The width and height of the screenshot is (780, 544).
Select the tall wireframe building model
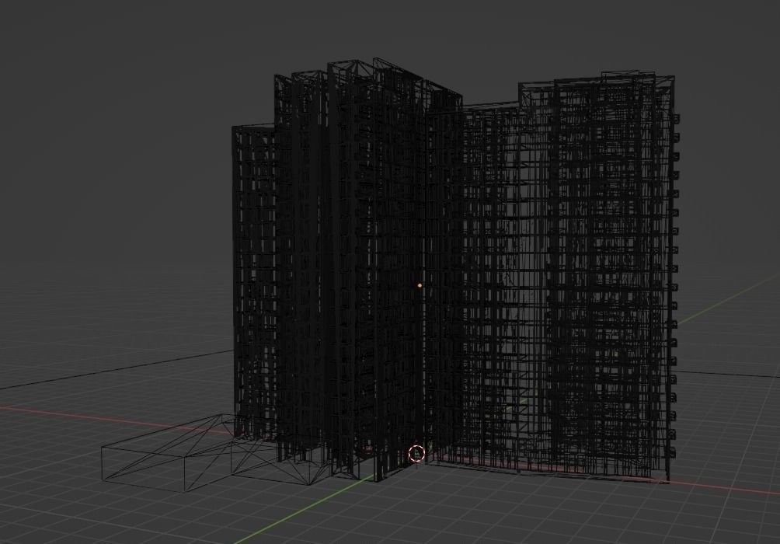pyautogui.click(x=455, y=271)
